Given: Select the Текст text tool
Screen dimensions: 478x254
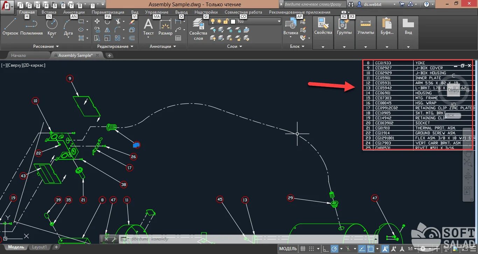Looking at the screenshot, I should click(148, 27).
